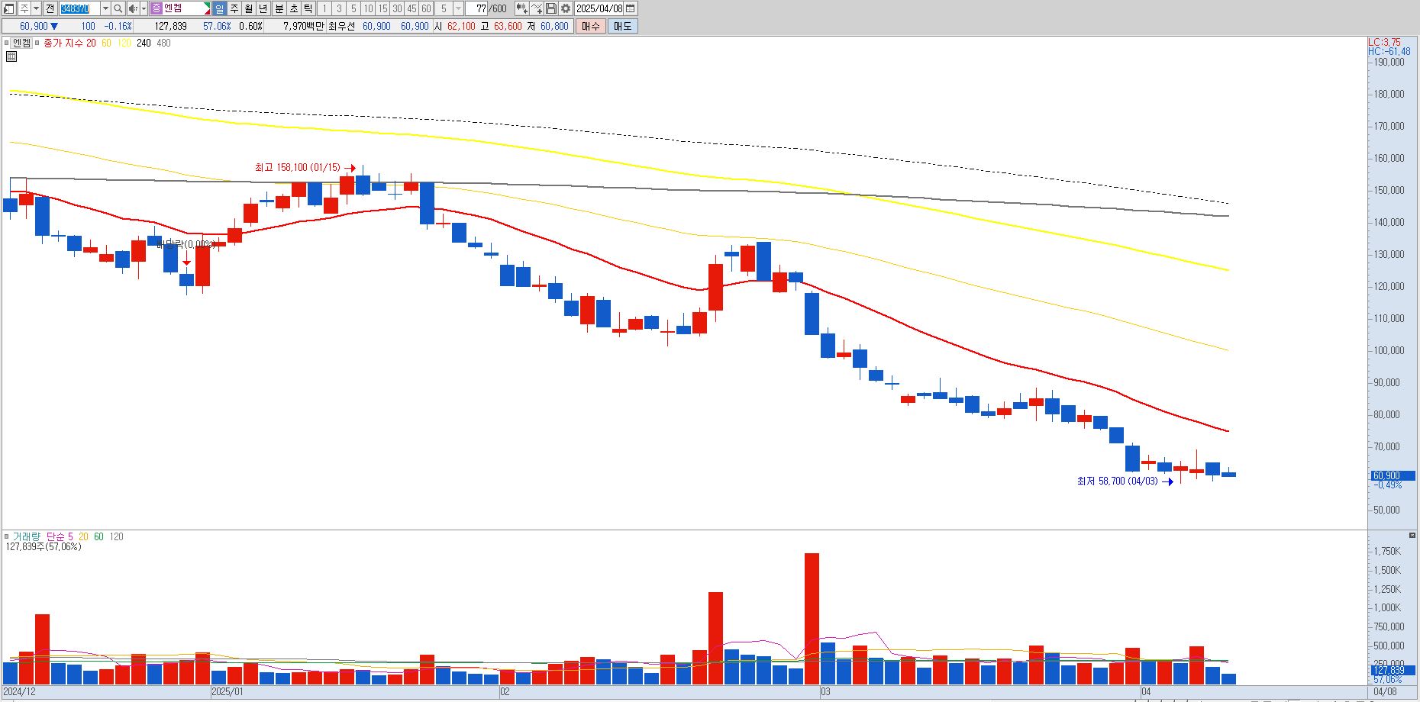Choose the 30 interval button
Screen dimensions: 1420x702
point(397,8)
